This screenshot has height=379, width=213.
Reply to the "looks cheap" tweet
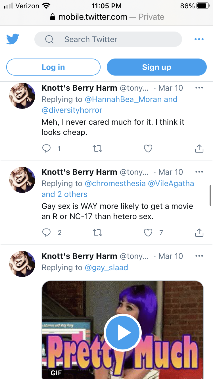coord(46,148)
